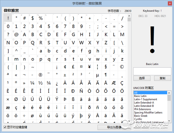Select the pilcrow ¶ character
Viewport: 174px width, 133px height.
(x=106, y=75)
